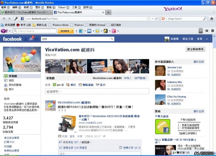Click Facebook 搜尋 input field
Viewport: 216px width, 156px height.
tap(75, 39)
